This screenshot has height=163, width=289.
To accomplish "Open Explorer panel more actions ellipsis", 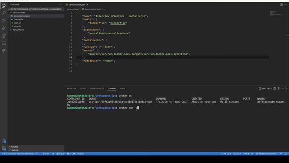I will tap(61, 5).
